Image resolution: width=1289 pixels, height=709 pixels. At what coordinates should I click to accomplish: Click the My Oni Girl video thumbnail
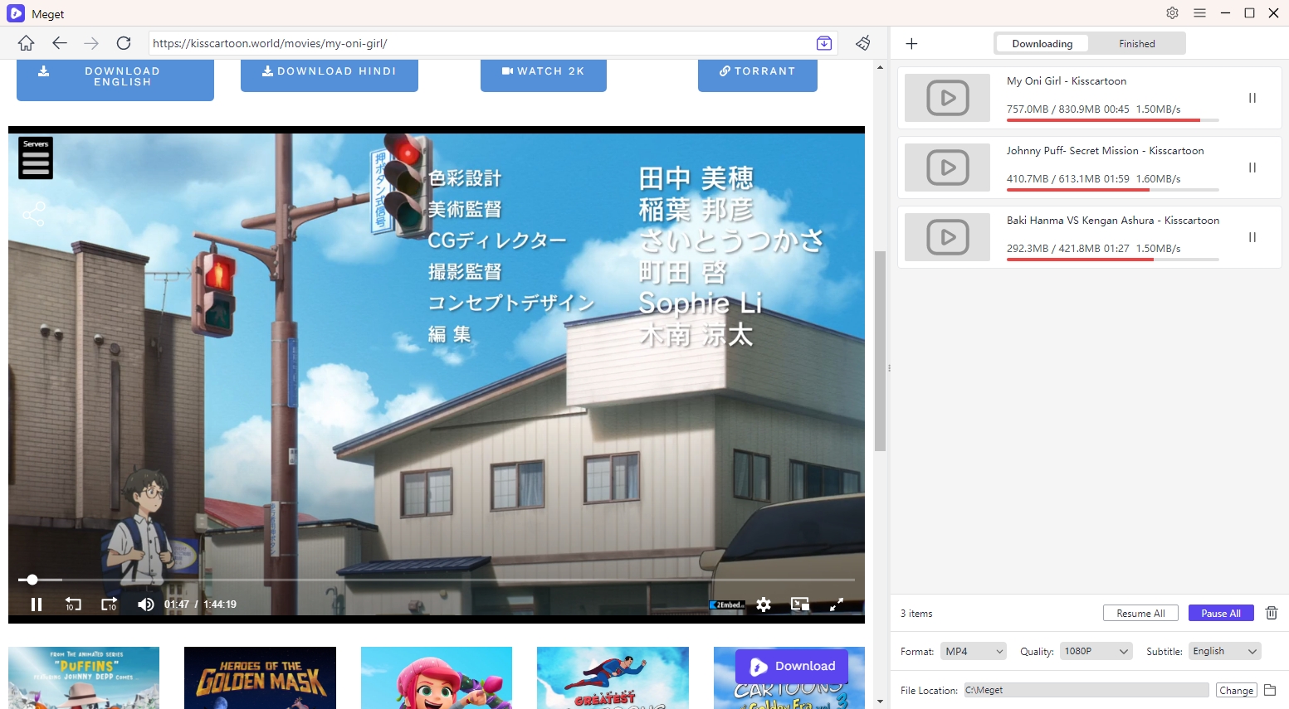(x=947, y=98)
